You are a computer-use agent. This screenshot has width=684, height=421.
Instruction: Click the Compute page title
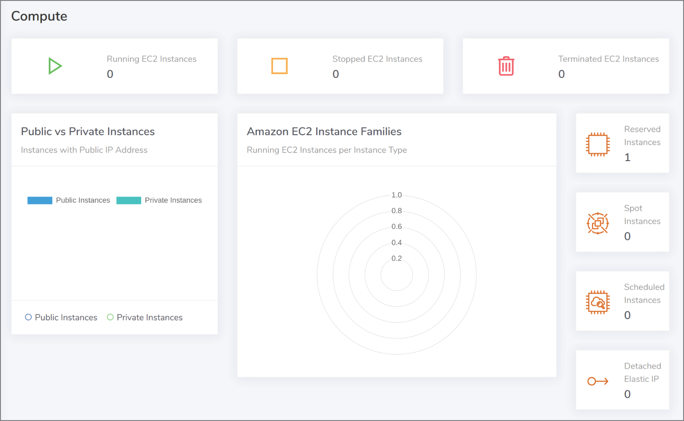click(39, 16)
